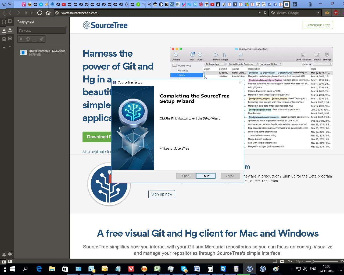
Task: Open a new tab with the plus button
Action: click(x=295, y=4)
